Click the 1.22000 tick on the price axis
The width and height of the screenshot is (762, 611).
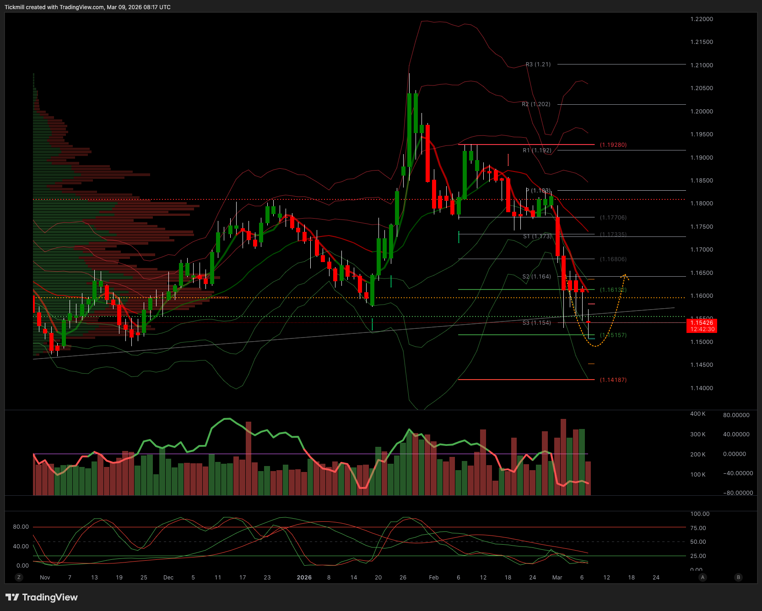pos(702,19)
